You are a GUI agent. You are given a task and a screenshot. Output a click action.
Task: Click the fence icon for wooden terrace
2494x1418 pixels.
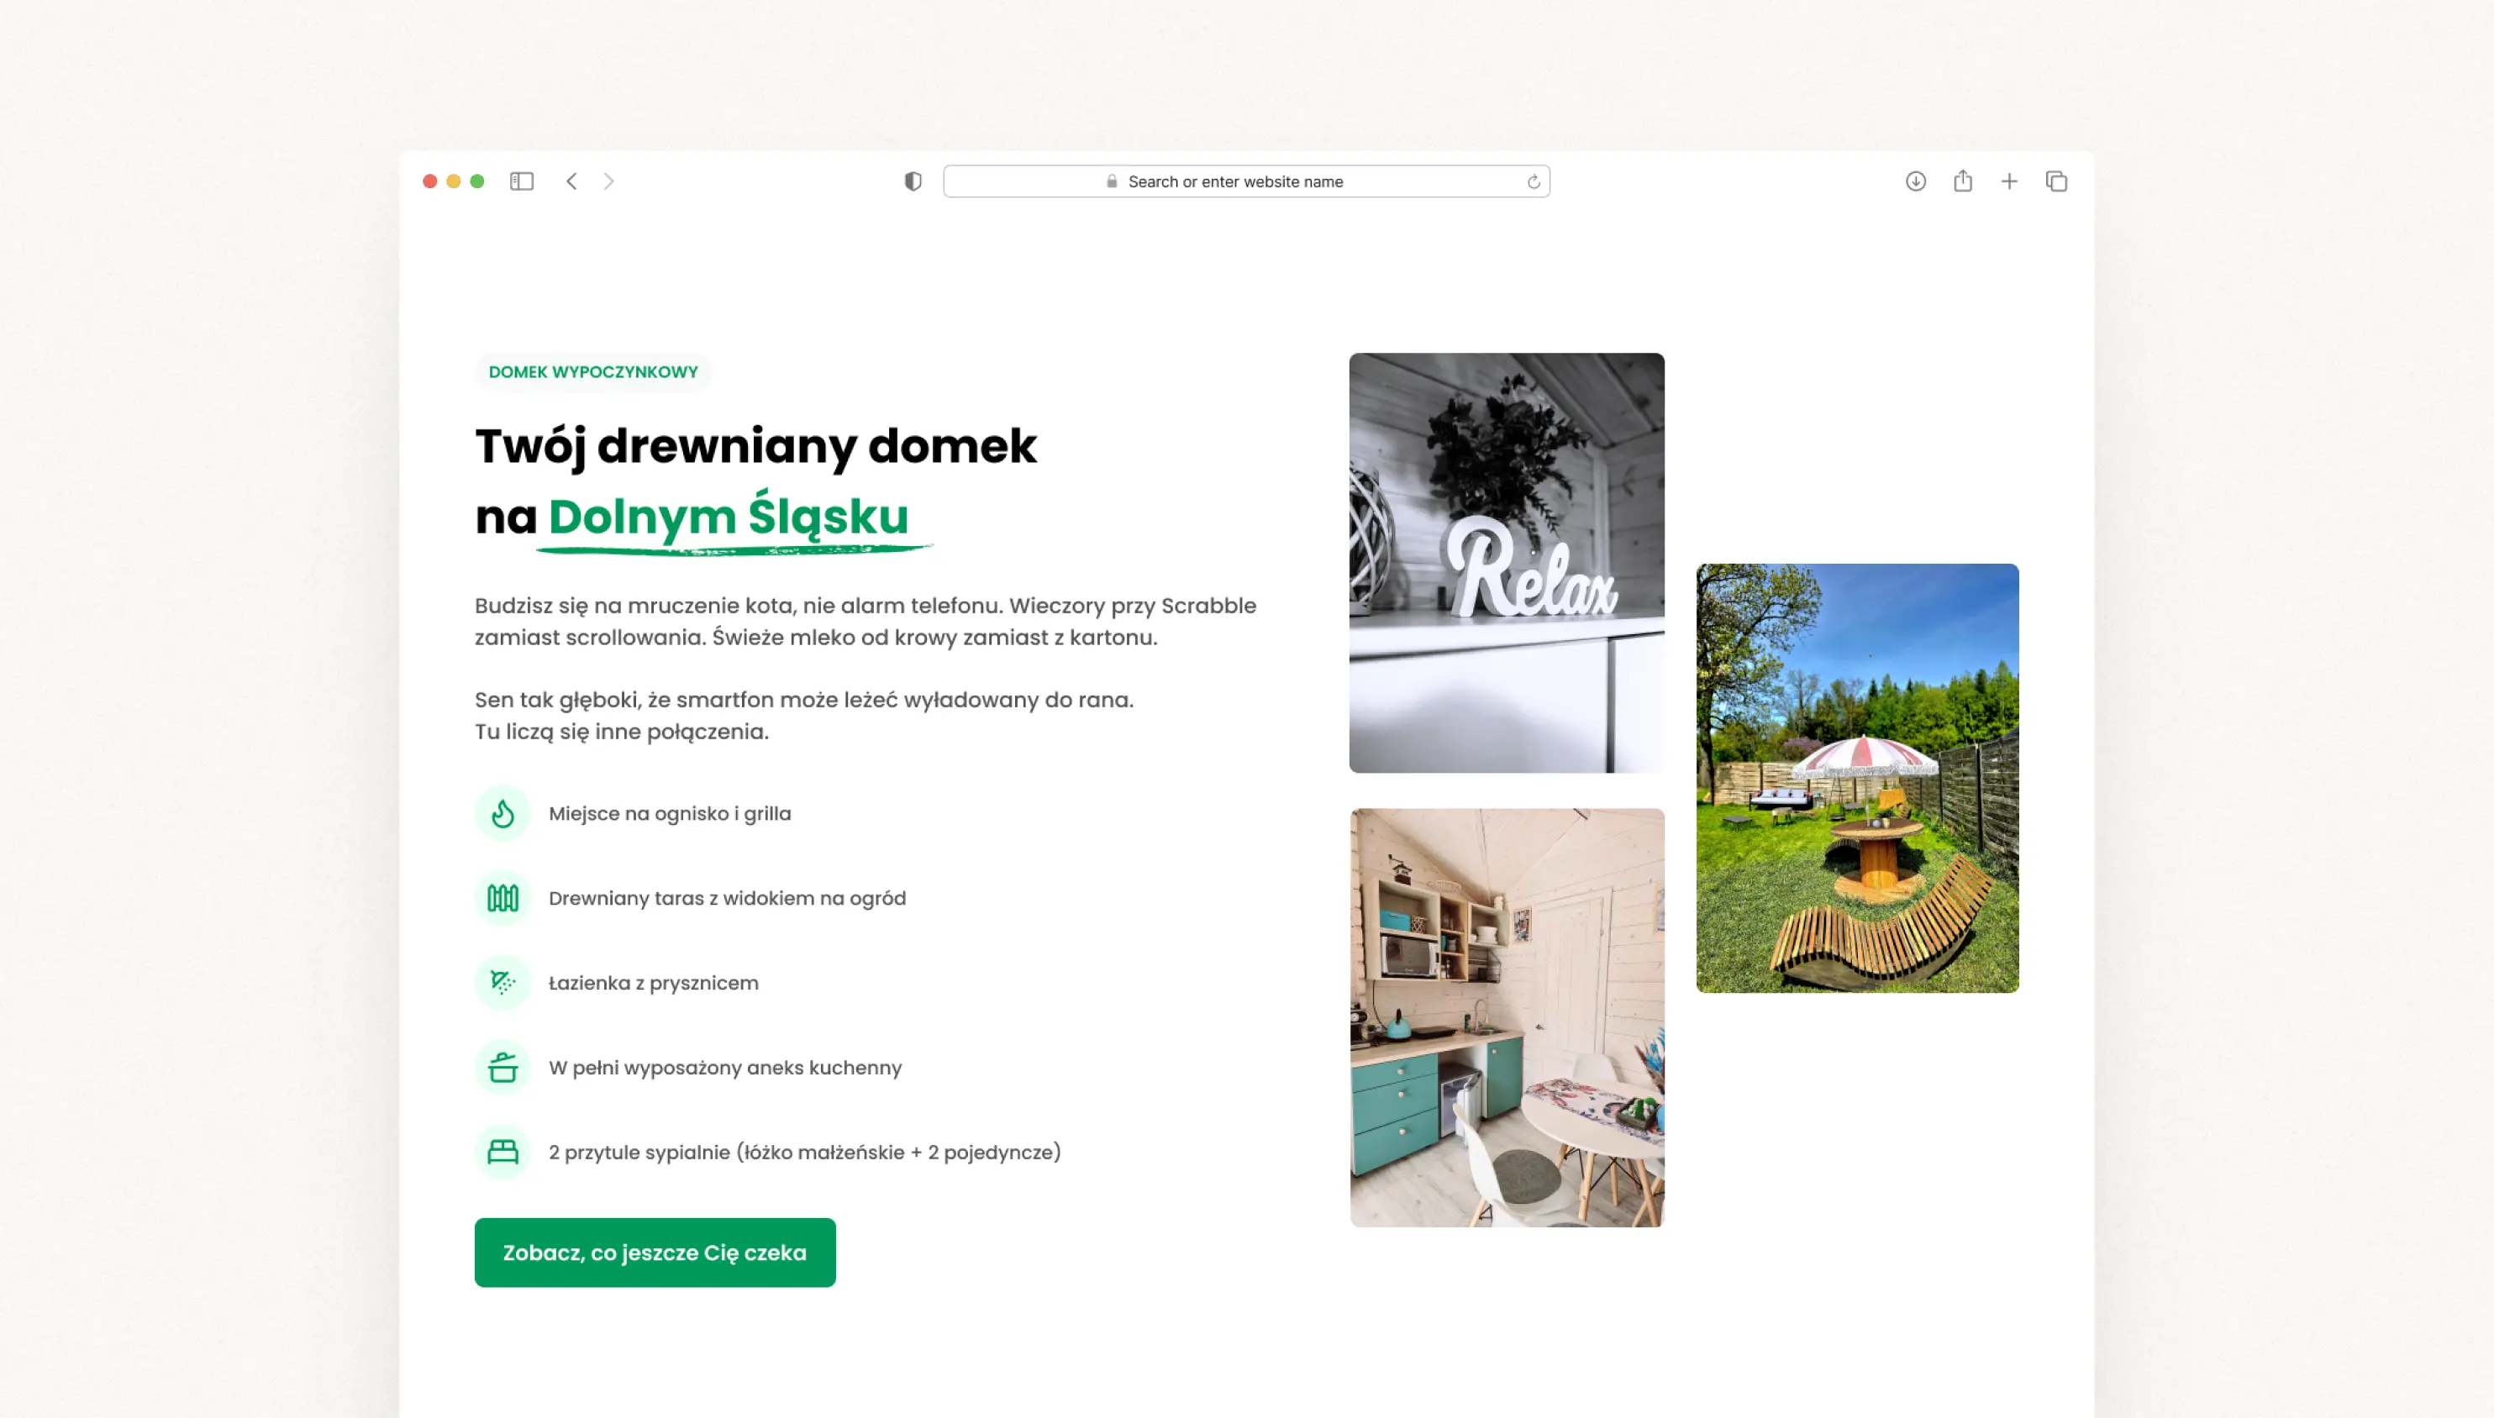pyautogui.click(x=502, y=898)
